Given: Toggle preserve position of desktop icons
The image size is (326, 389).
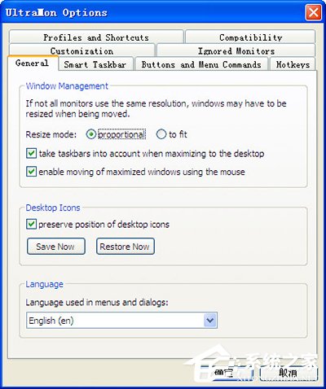Looking at the screenshot, I should coord(31,225).
